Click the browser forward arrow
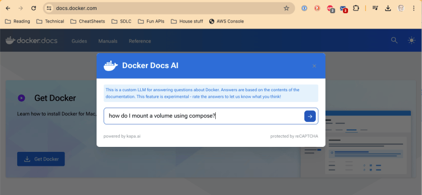 pos(21,9)
